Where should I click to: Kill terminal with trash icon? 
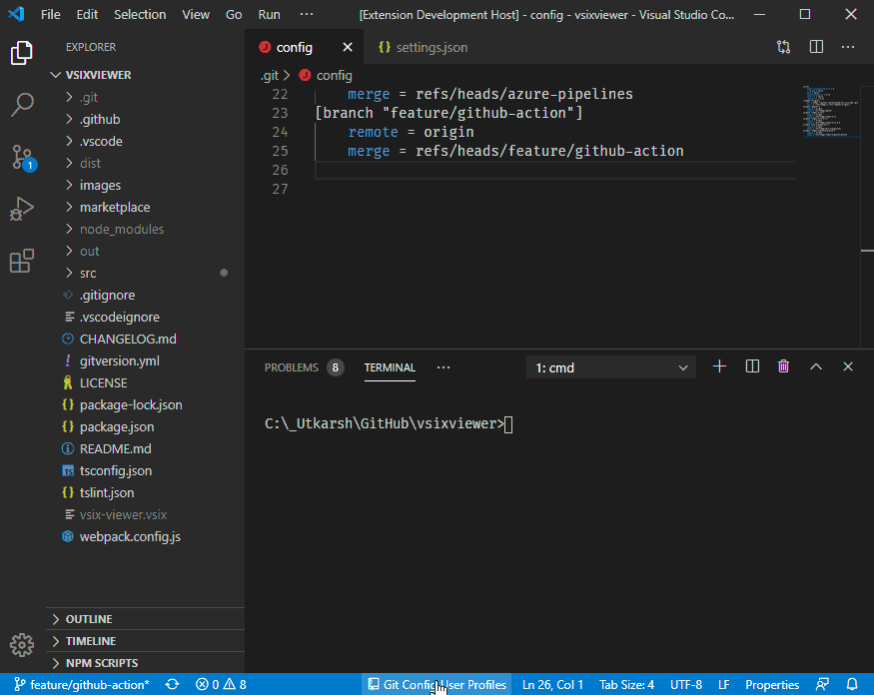[x=784, y=366]
